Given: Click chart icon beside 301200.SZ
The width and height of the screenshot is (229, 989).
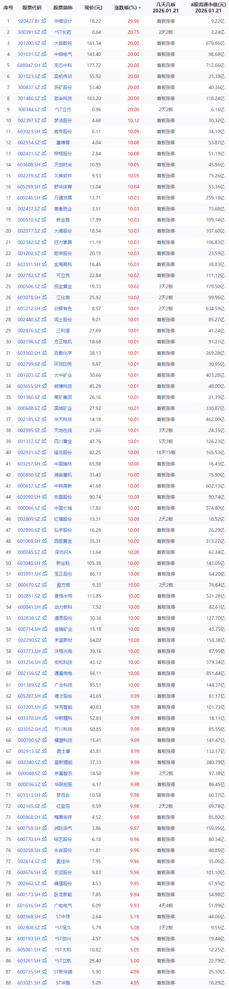Looking at the screenshot, I should (x=44, y=43).
